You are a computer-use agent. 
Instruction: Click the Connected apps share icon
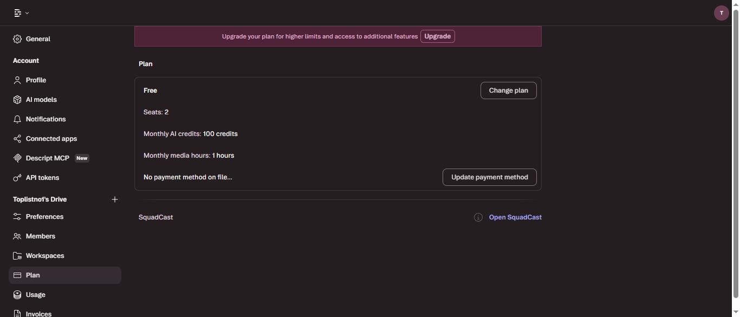(x=17, y=139)
